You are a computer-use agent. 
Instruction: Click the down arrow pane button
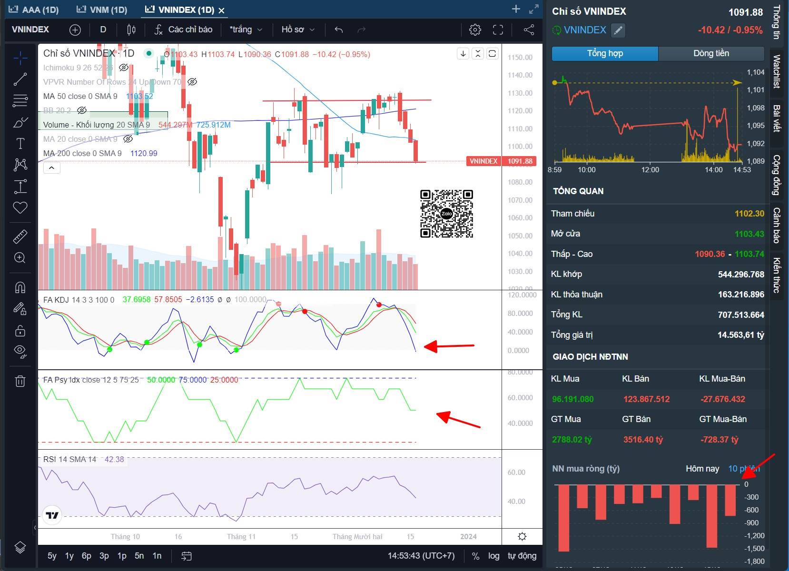463,53
